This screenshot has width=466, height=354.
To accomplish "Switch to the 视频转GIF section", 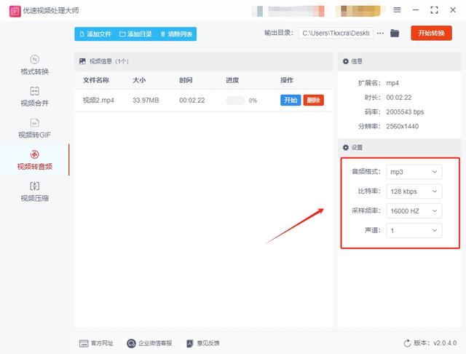I will (x=34, y=128).
